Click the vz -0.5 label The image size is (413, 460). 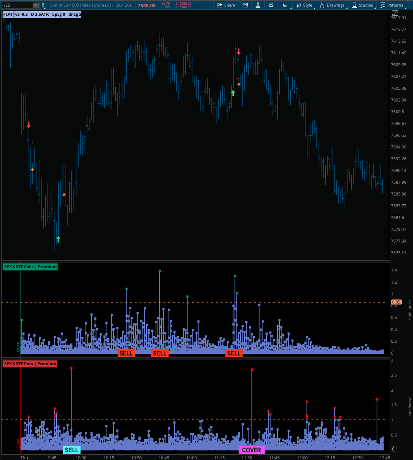click(x=21, y=15)
